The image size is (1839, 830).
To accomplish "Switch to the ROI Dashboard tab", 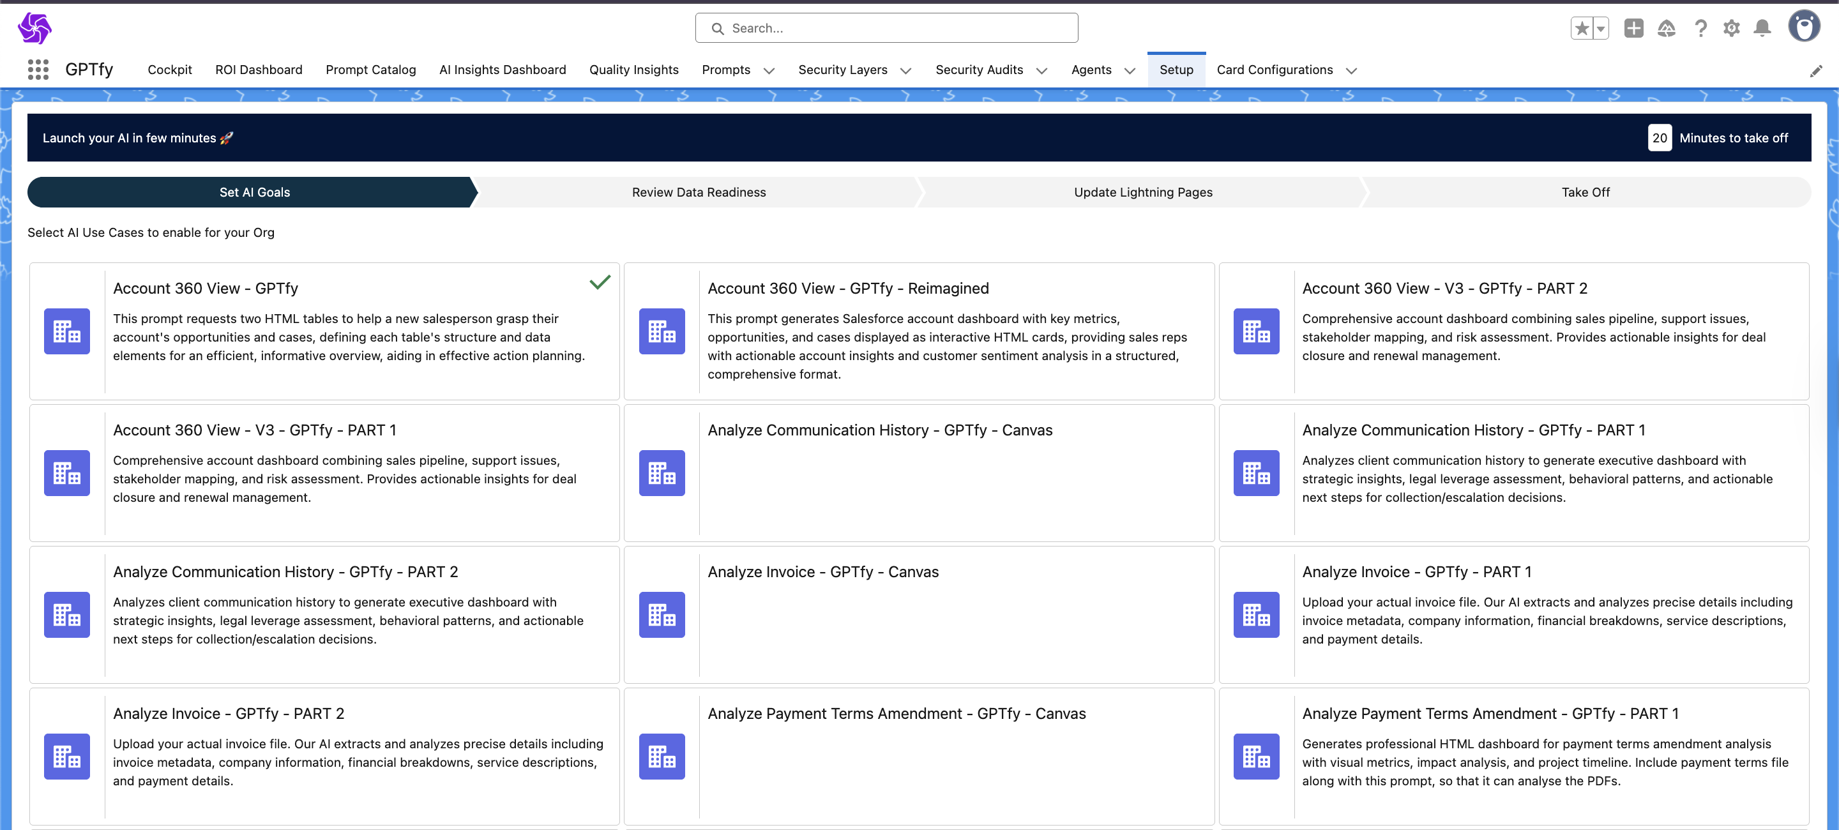I will pyautogui.click(x=259, y=70).
